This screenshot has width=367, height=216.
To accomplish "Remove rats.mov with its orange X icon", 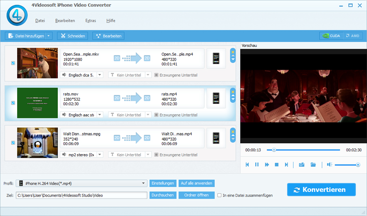I will pyautogui.click(x=233, y=92).
